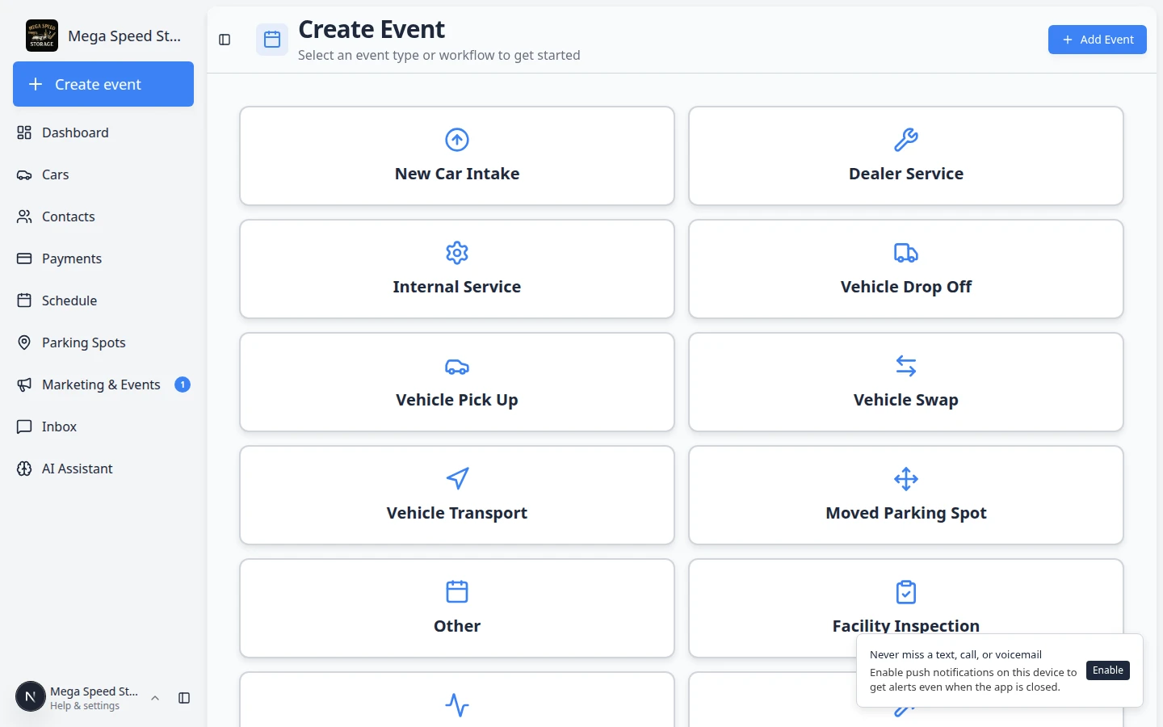This screenshot has height=727, width=1163.
Task: Click the Marketing & Events notification badge
Action: tap(183, 385)
